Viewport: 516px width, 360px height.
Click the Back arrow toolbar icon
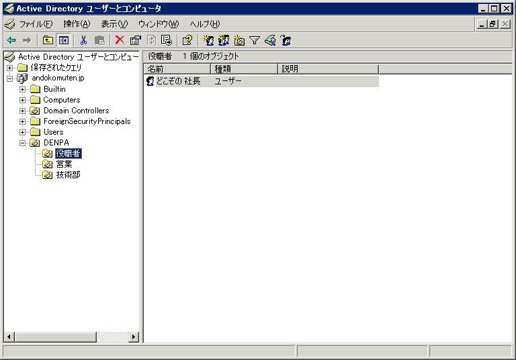point(11,40)
